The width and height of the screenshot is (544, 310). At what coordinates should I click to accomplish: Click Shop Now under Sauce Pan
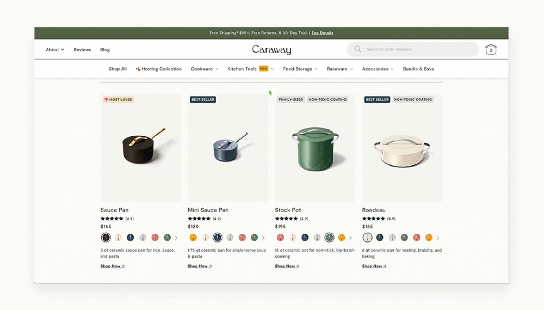[113, 266]
